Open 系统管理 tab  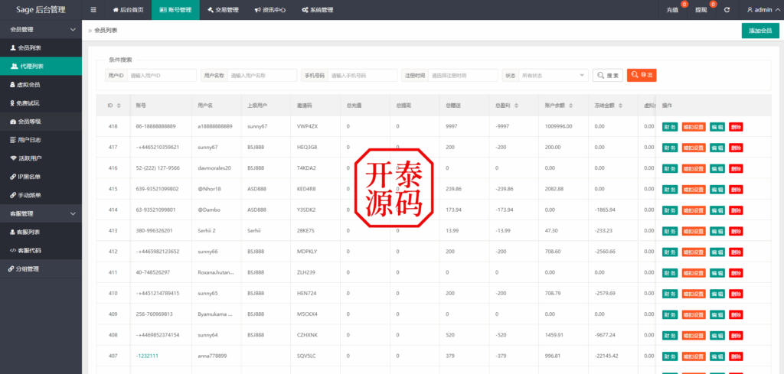pos(318,9)
